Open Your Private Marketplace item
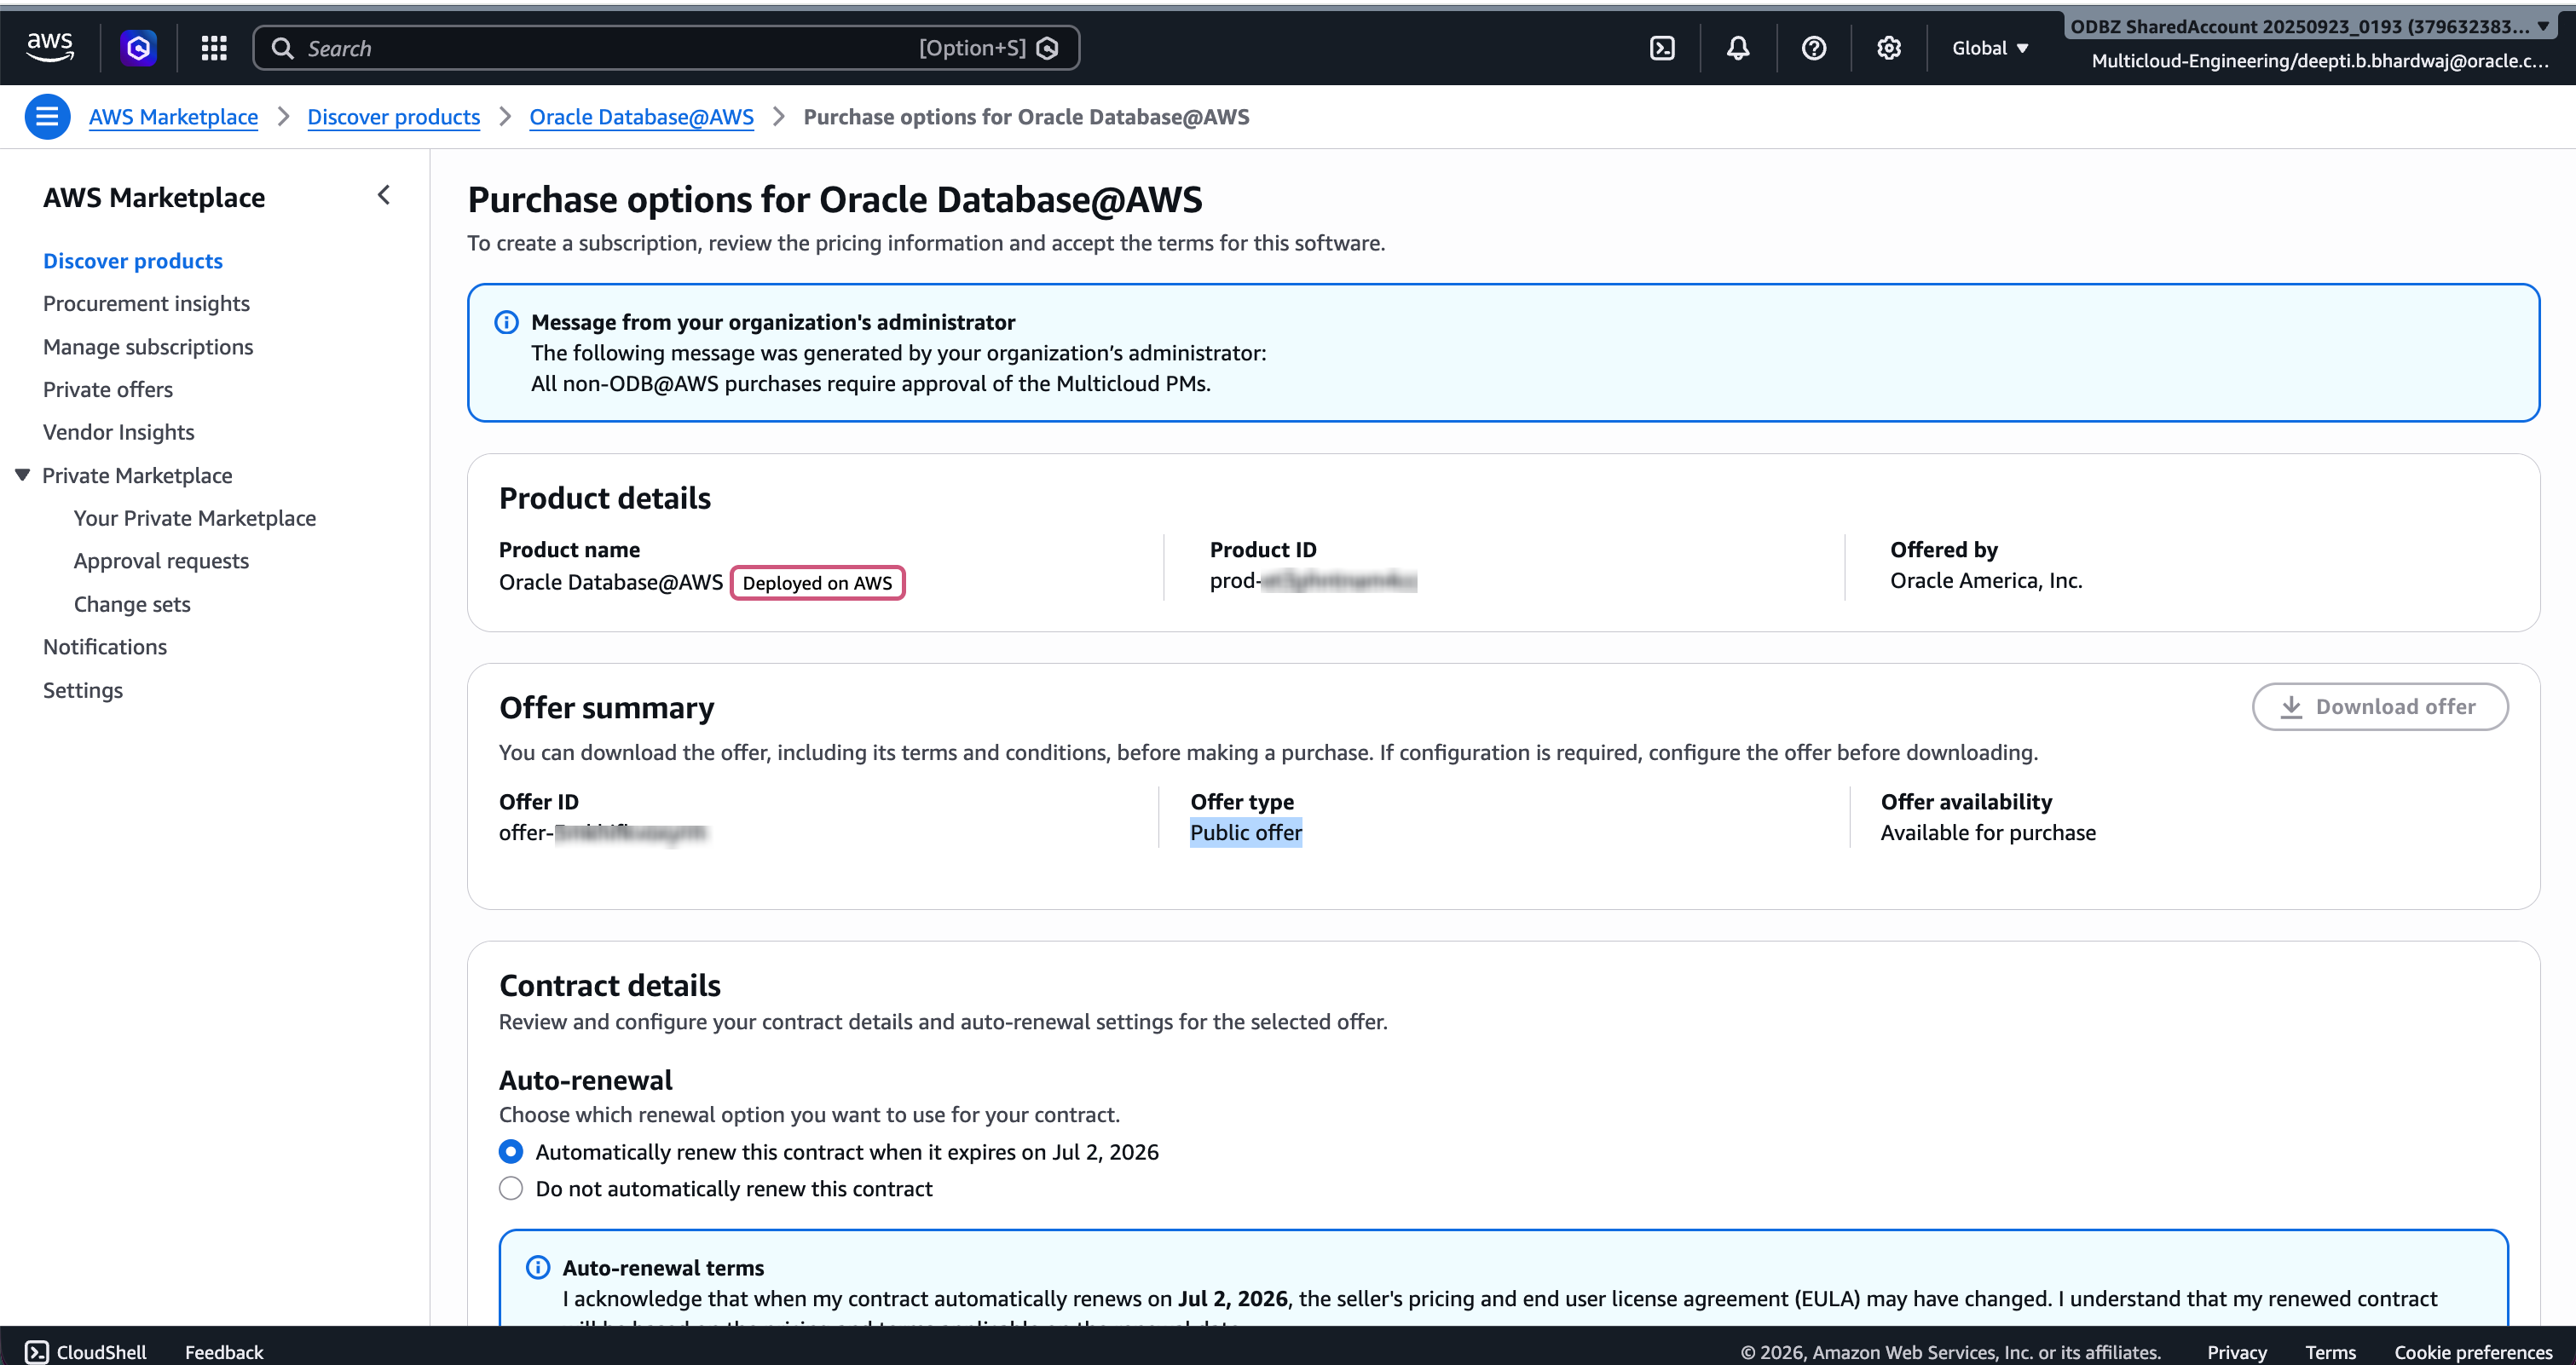The image size is (2576, 1365). [x=195, y=517]
